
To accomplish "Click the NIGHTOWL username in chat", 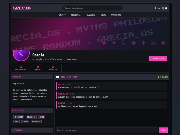I will (62, 103).
